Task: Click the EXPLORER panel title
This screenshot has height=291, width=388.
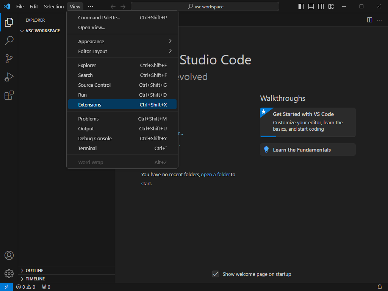Action: 35,20
